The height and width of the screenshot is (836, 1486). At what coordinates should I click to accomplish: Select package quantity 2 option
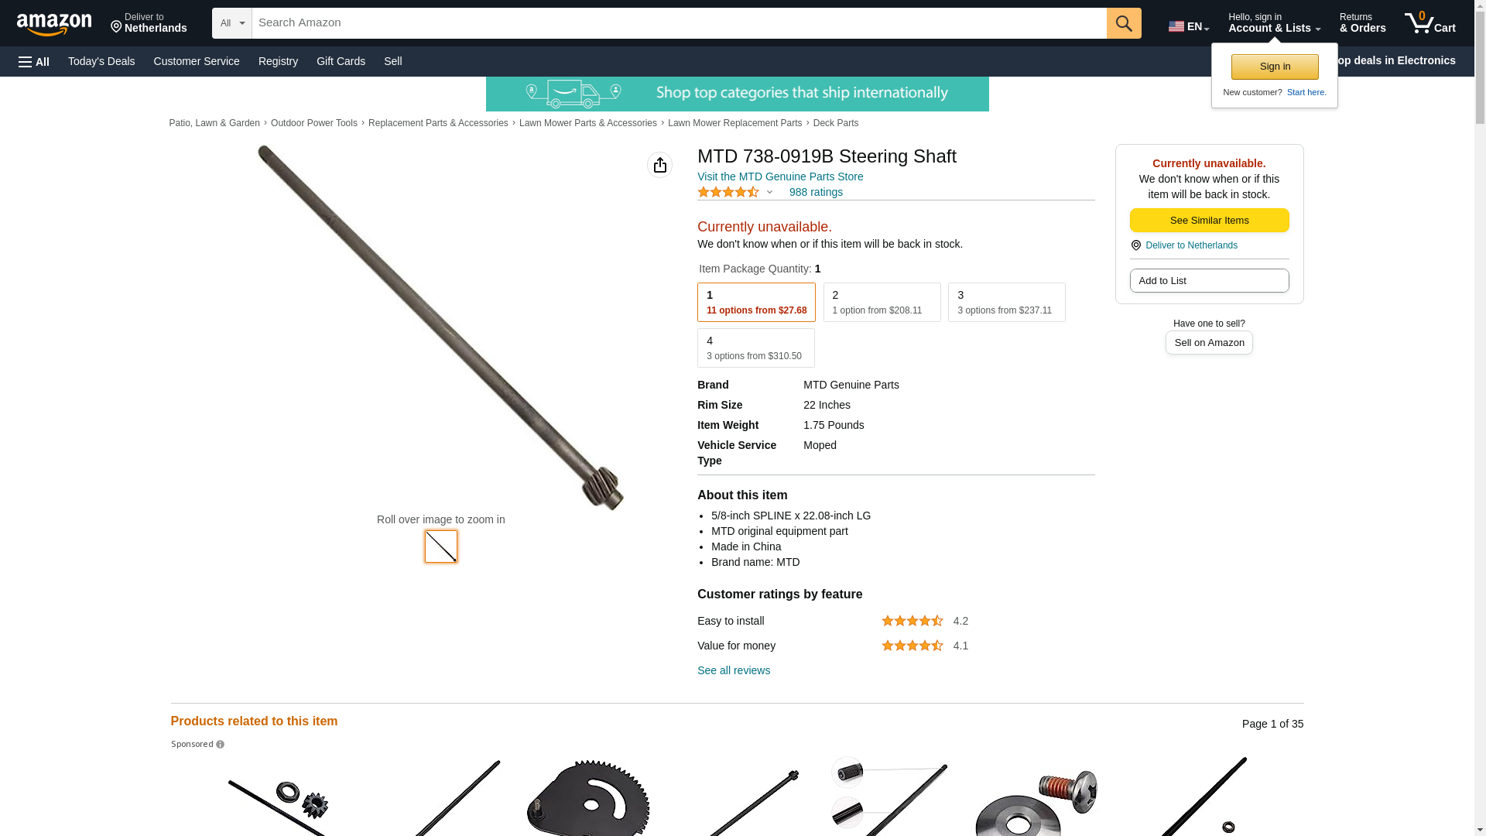882,302
